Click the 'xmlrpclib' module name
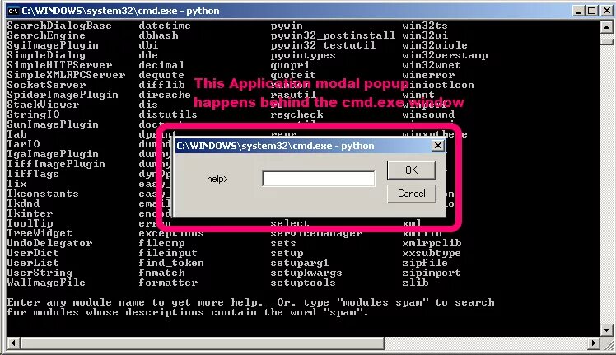Viewport: 616px width, 355px height. pyautogui.click(x=432, y=243)
